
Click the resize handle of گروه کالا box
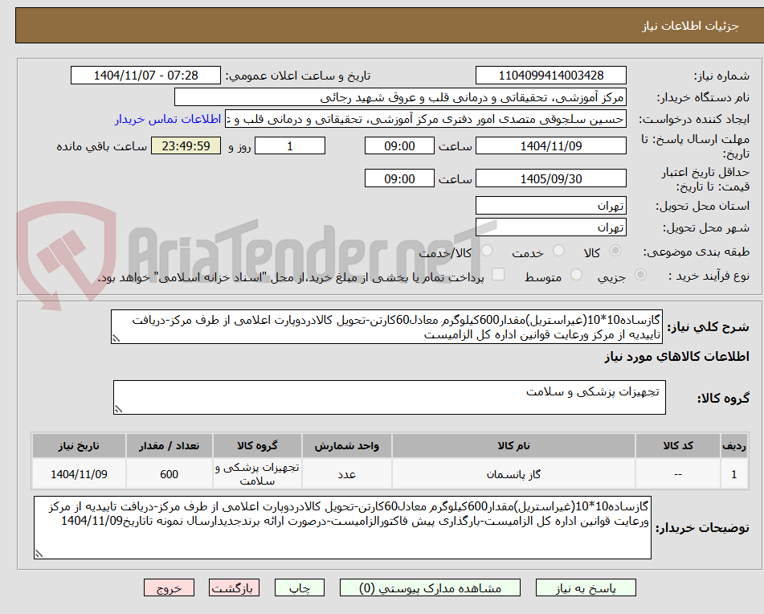[x=118, y=409]
